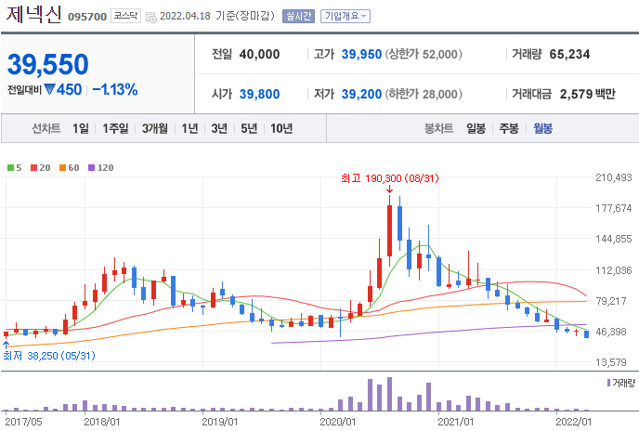639x431 pixels.
Task: Click the blue down-triangle change indicator
Action: [x=50, y=89]
